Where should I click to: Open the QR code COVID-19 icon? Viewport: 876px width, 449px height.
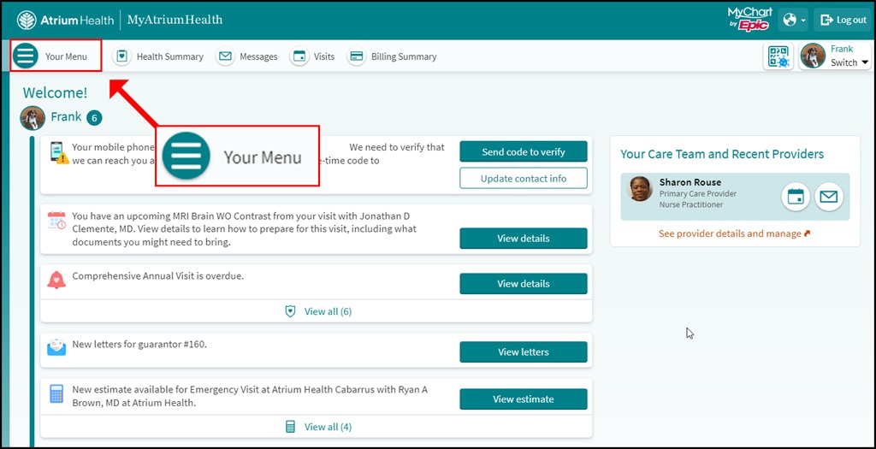[778, 56]
